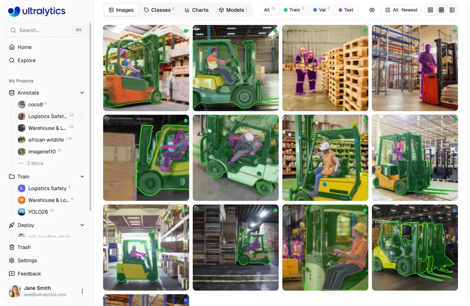470x306 pixels.
Task: Switch to the Classes tab
Action: pos(159,10)
